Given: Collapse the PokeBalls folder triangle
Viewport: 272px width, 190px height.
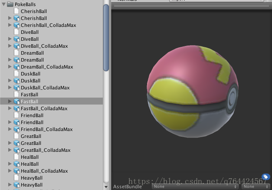Looking at the screenshot, I should pyautogui.click(x=3, y=4).
